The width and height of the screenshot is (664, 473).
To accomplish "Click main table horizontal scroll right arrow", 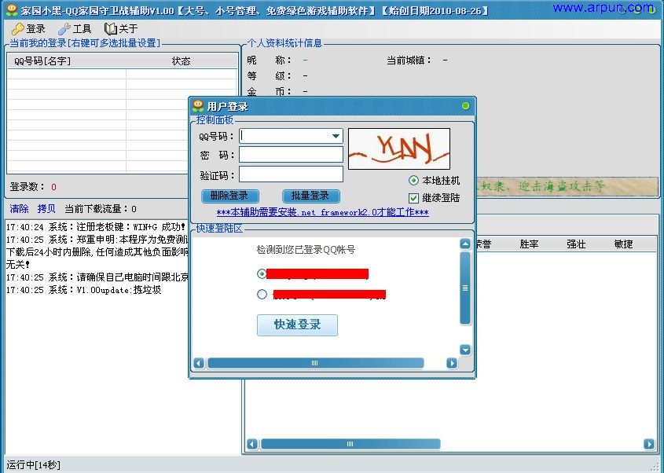I will tap(649, 444).
